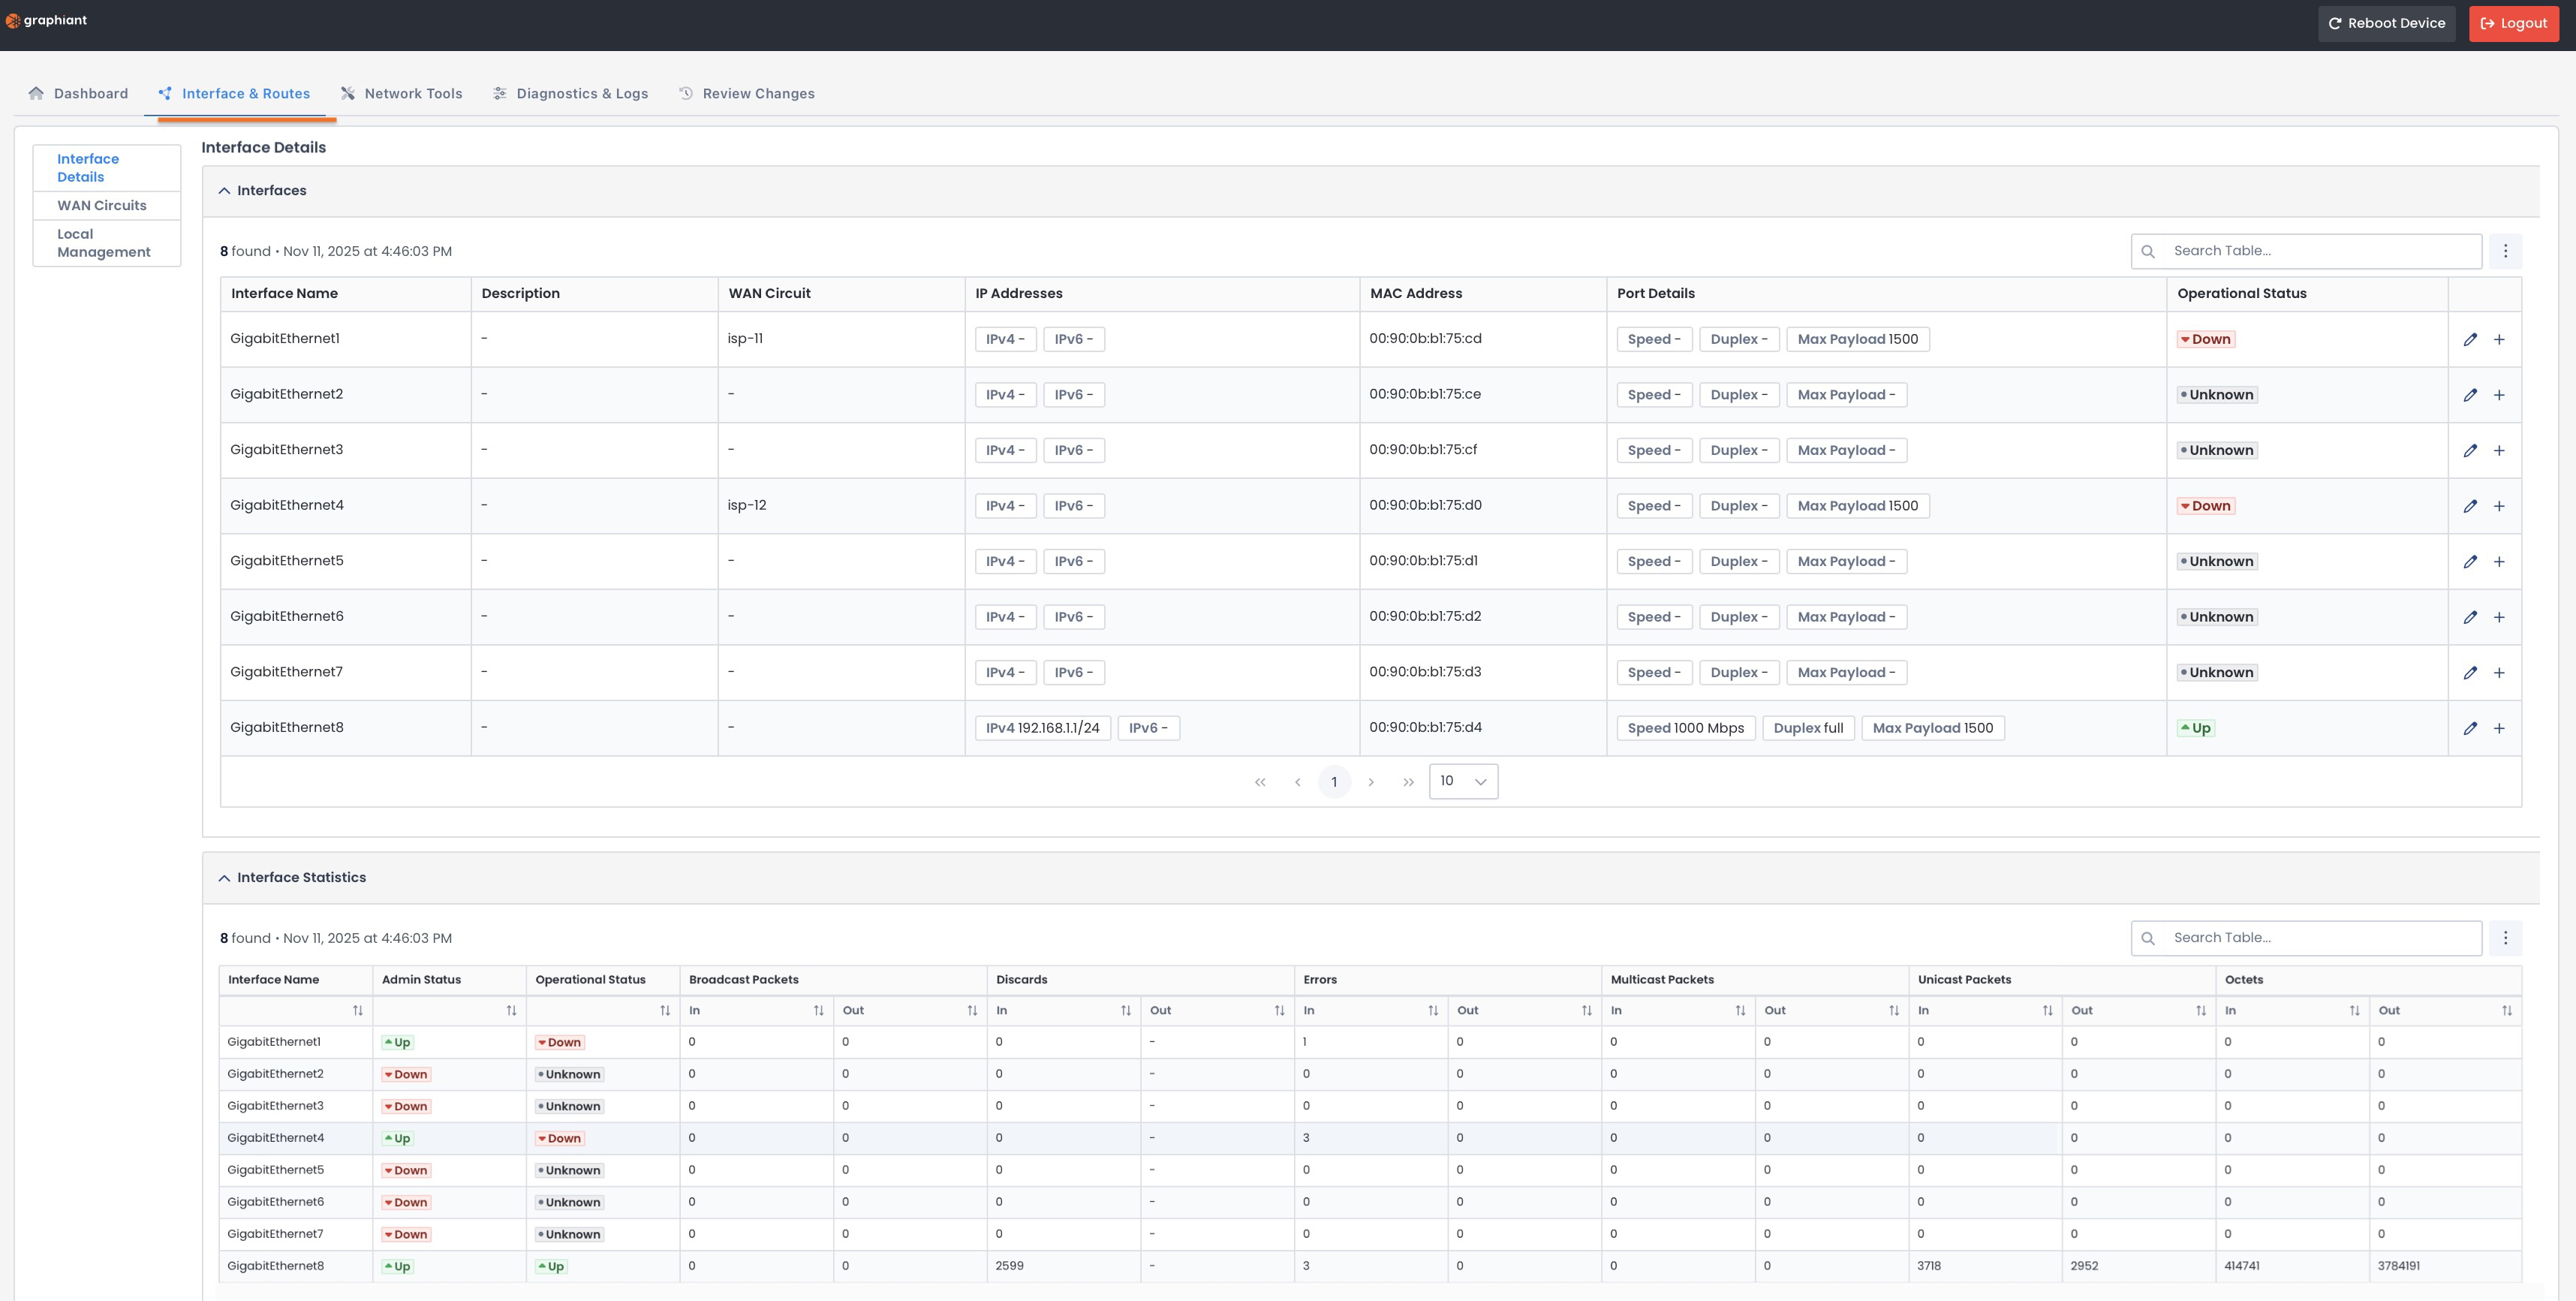Click the Reboot Device button
Image resolution: width=2576 pixels, height=1301 pixels.
pyautogui.click(x=2386, y=24)
